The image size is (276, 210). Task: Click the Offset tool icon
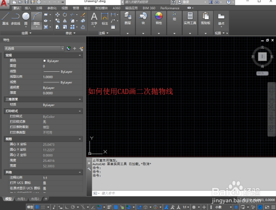pyautogui.click(x=83, y=27)
